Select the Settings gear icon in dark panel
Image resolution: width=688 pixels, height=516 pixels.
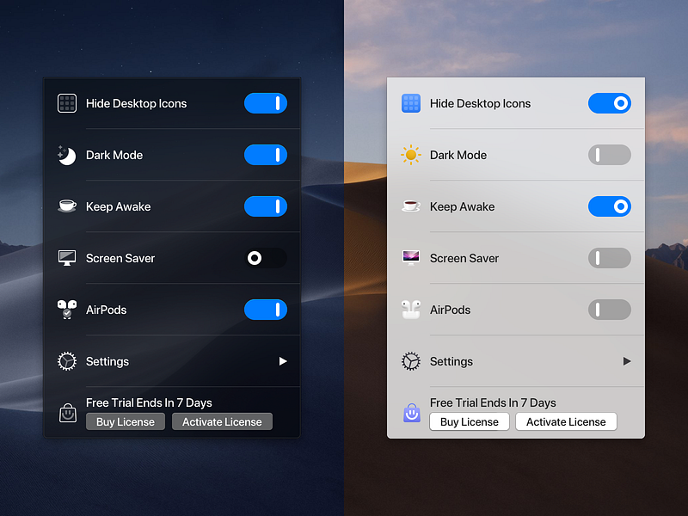[67, 361]
